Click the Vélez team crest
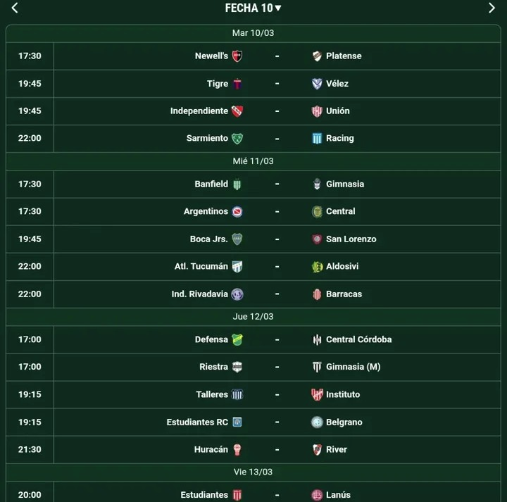The width and height of the screenshot is (507, 502). (317, 84)
